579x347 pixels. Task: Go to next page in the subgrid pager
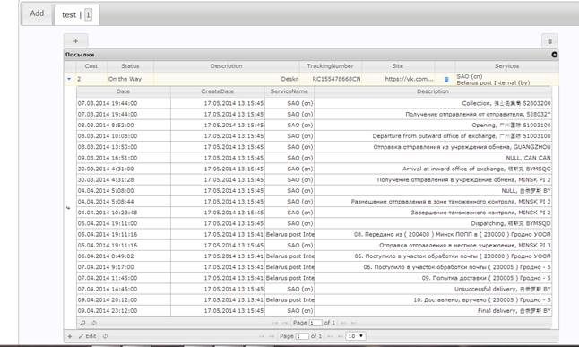pyautogui.click(x=343, y=323)
